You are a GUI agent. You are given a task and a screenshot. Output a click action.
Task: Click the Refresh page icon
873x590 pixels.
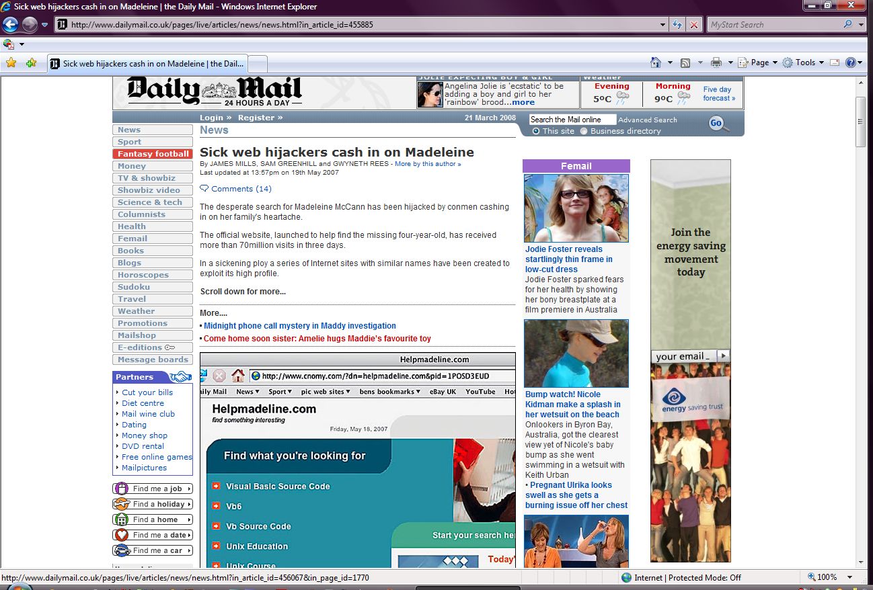tap(678, 25)
